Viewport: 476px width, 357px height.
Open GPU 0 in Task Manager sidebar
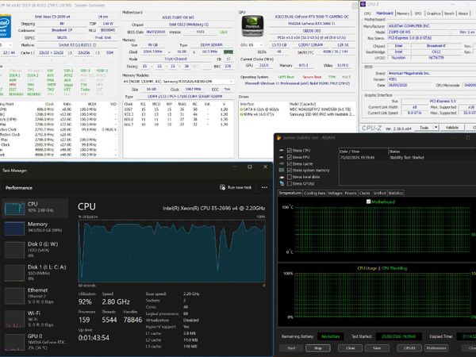click(x=35, y=341)
